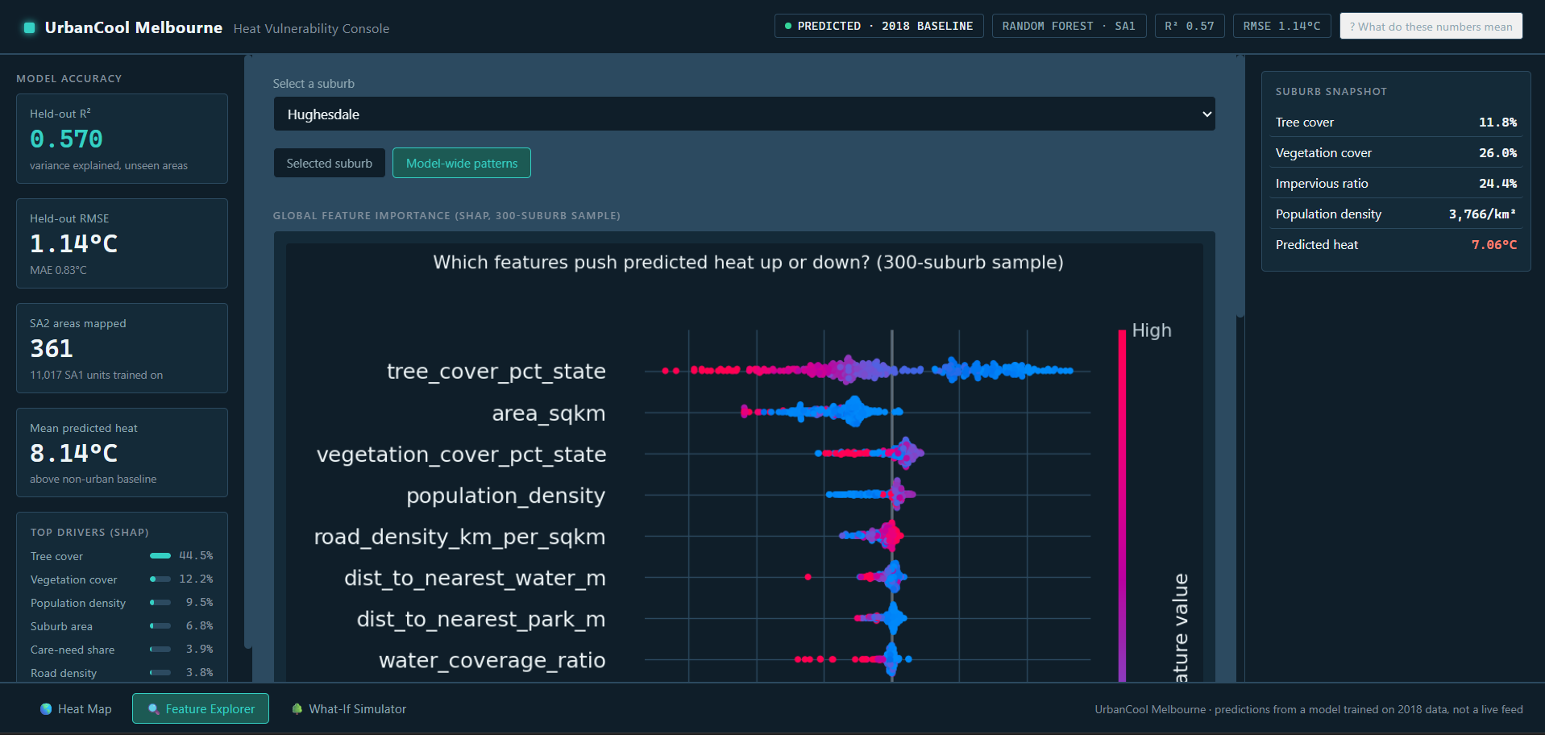Click the What-If Simulator leaf icon
The width and height of the screenshot is (1545, 735).
pyautogui.click(x=297, y=709)
